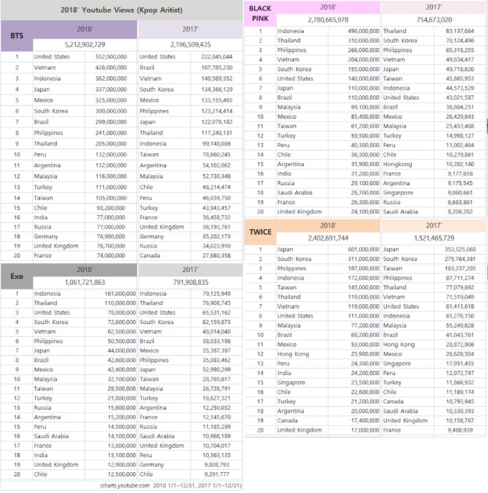This screenshot has height=493, width=488.
Task: Click the 2018' header of Exo table
Action: (85, 270)
